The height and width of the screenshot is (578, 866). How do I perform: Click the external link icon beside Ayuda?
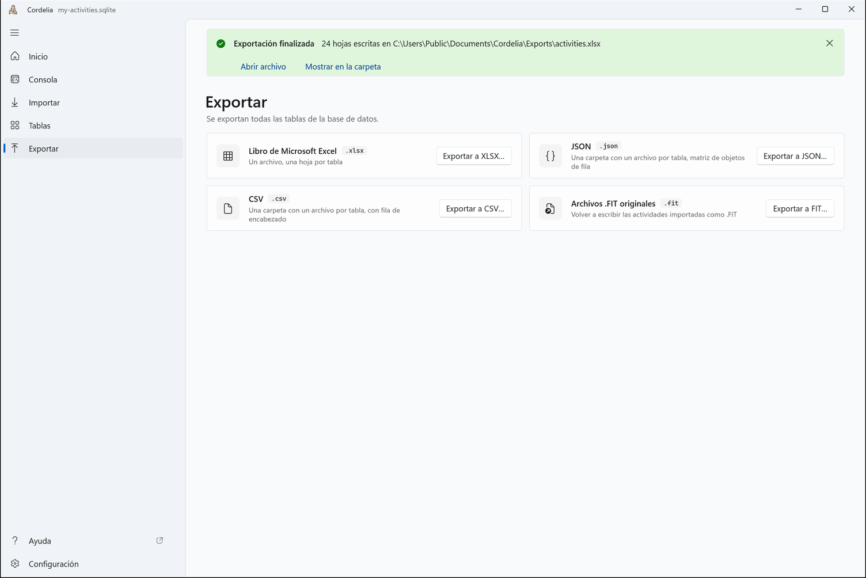pos(159,540)
